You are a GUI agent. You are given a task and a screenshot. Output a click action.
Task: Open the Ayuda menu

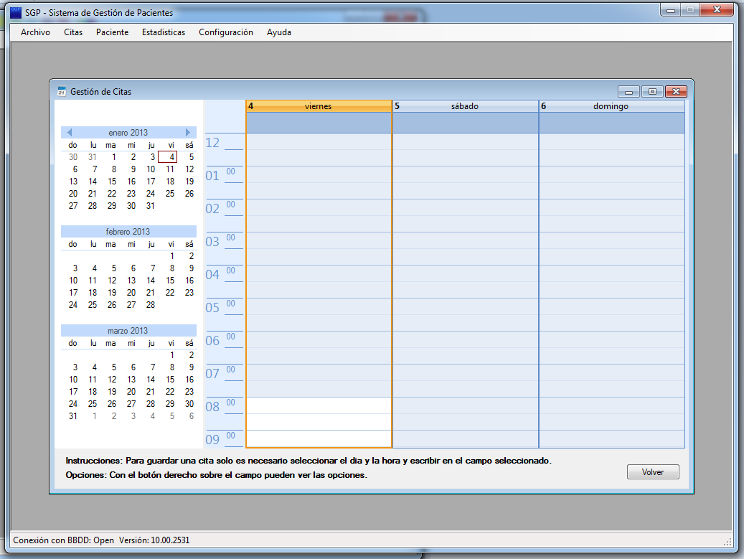[278, 32]
